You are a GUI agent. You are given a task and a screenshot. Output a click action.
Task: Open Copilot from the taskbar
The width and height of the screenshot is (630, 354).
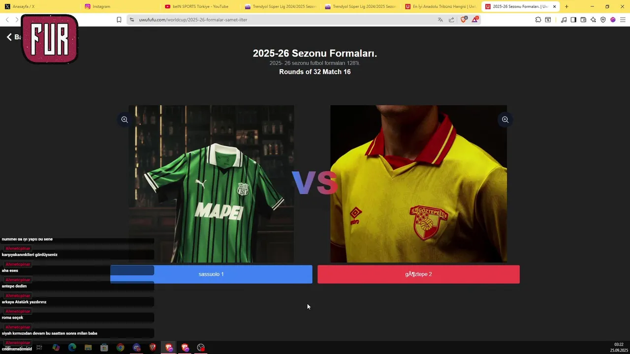(x=56, y=348)
